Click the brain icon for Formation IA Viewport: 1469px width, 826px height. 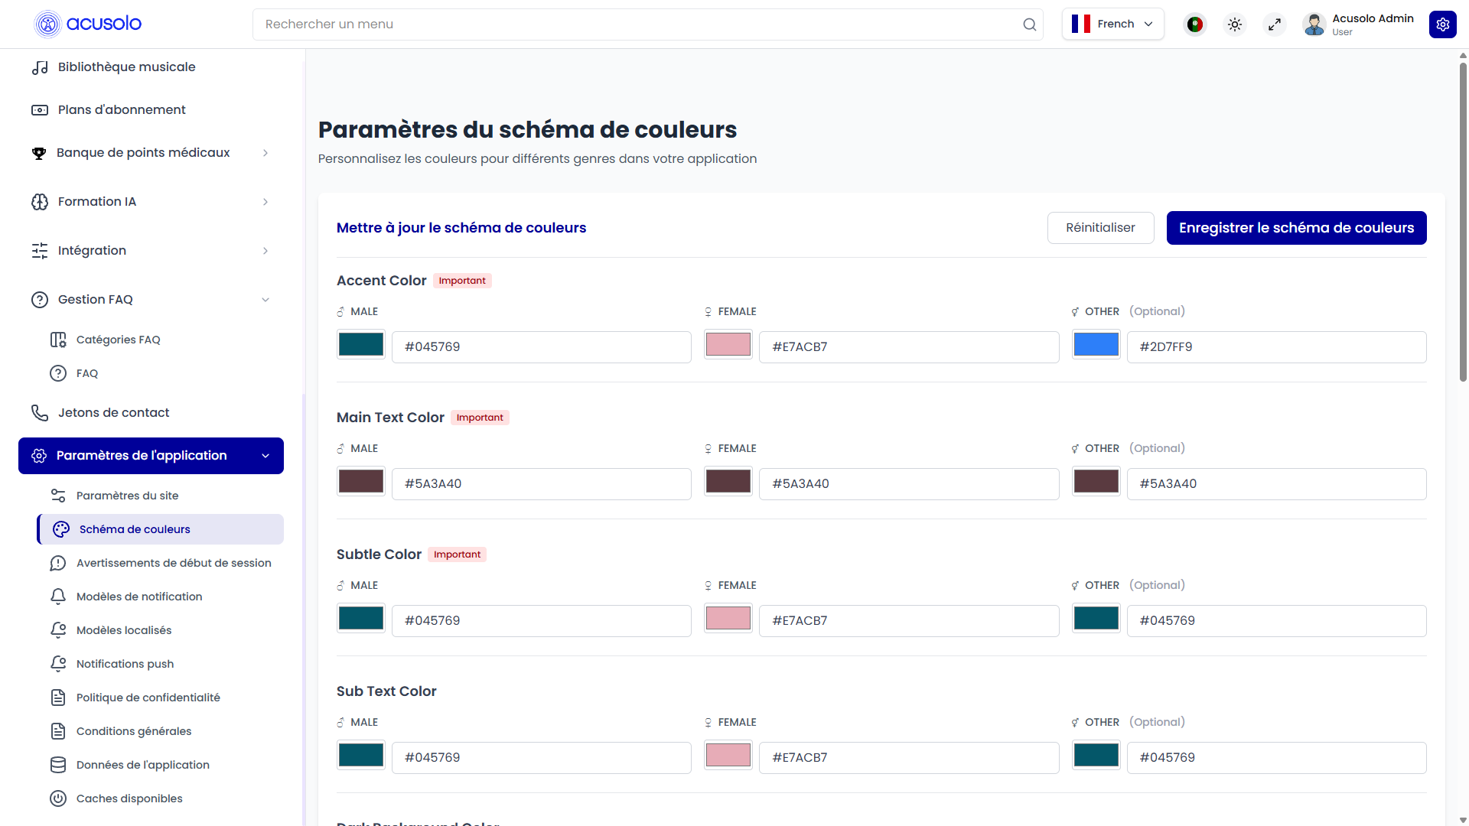tap(40, 202)
